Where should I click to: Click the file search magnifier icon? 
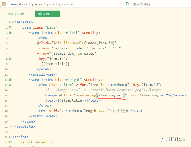tap(128, 4)
